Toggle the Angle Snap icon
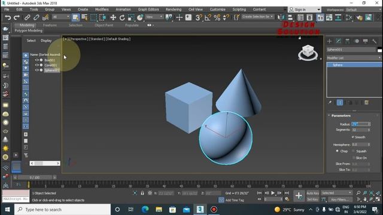This screenshot has height=215, width=383. pyautogui.click(x=208, y=17)
